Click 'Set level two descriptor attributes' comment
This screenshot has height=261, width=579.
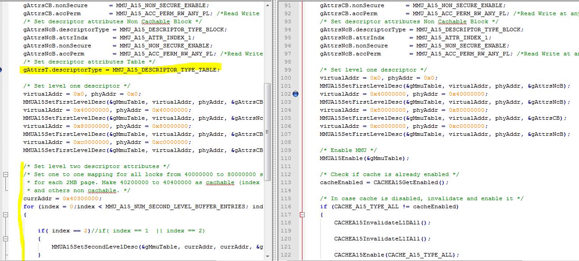click(97, 166)
